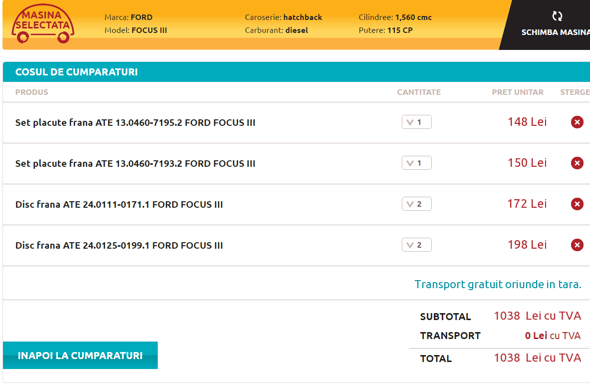Click the Transport gratuit oriunde in tara text

click(498, 285)
